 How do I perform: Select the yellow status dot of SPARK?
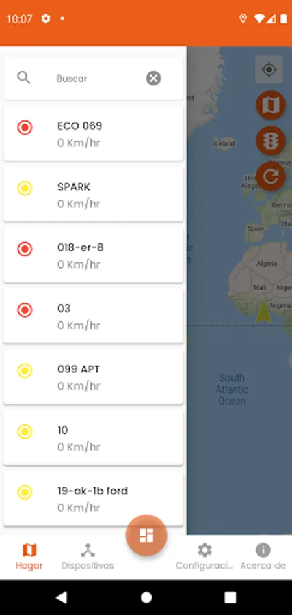(x=25, y=189)
